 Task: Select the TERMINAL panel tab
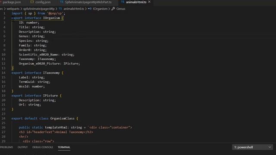click(x=64, y=147)
